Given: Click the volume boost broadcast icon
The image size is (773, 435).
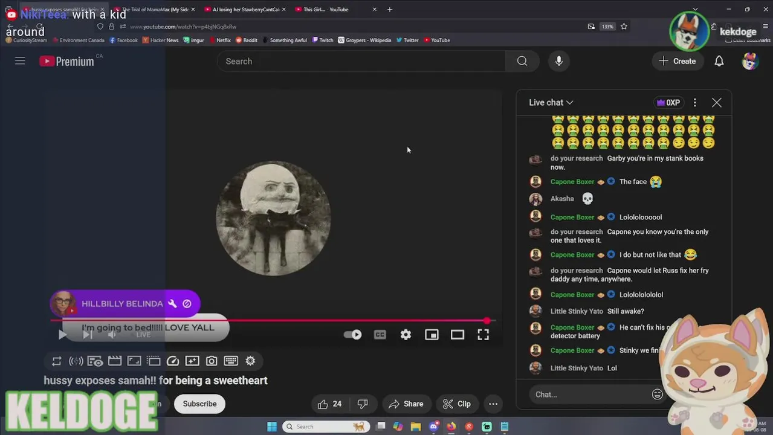Looking at the screenshot, I should 76,361.
